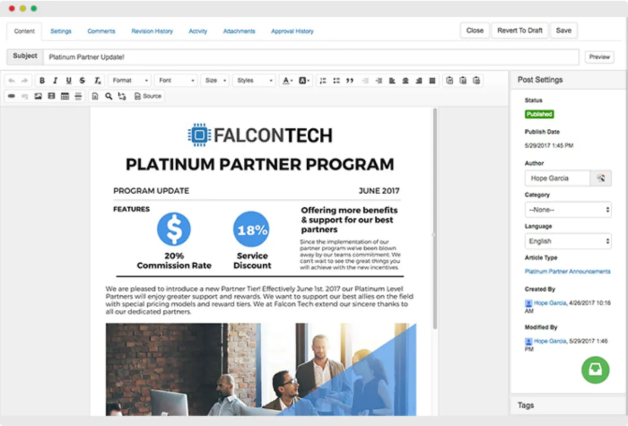Image resolution: width=628 pixels, height=426 pixels.
Task: Undo the last edit
Action: tap(12, 81)
